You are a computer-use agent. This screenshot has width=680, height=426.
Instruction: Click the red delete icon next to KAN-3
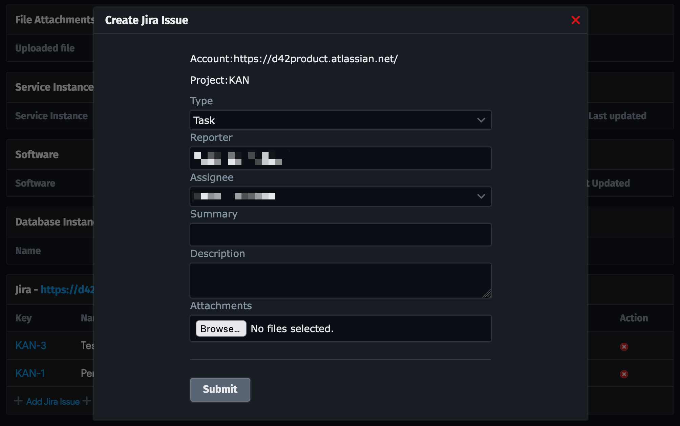click(624, 346)
